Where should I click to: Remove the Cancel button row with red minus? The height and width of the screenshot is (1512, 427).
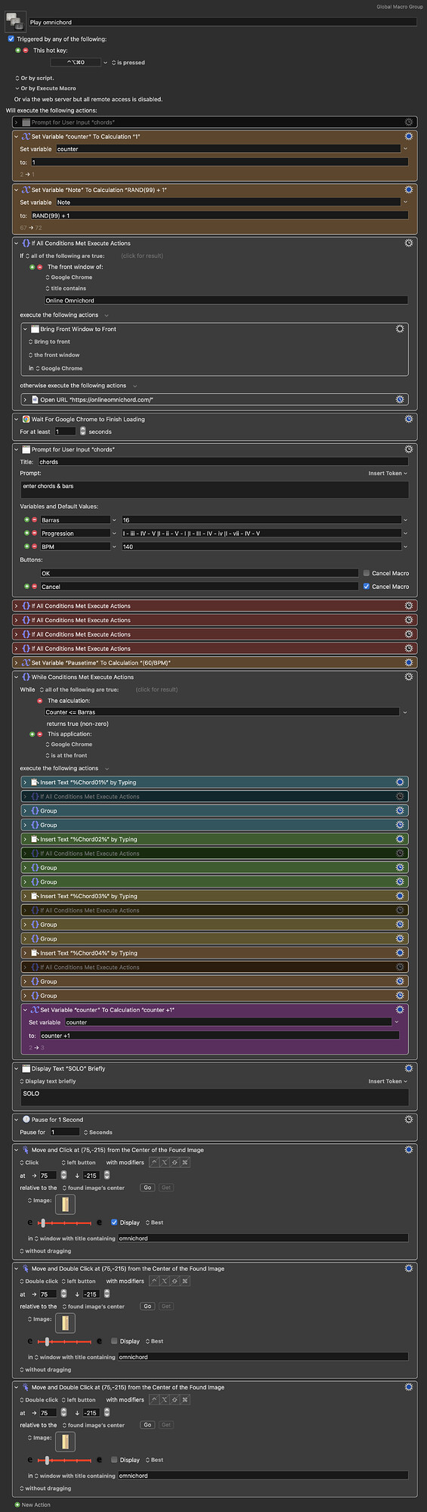pyautogui.click(x=34, y=587)
